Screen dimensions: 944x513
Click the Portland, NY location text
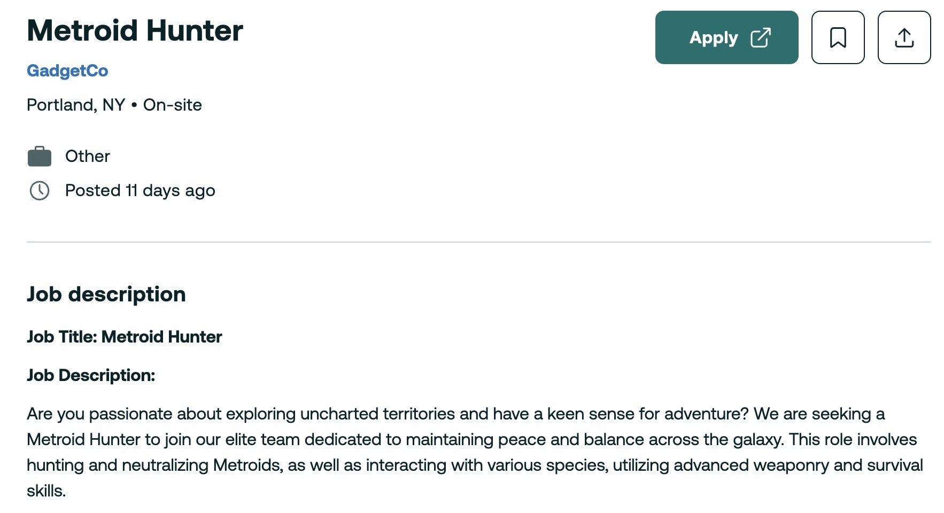(76, 105)
